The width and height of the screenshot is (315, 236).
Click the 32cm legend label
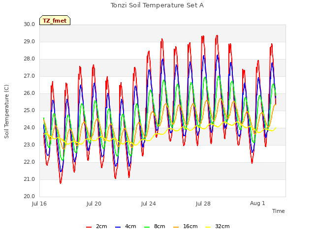222,226
